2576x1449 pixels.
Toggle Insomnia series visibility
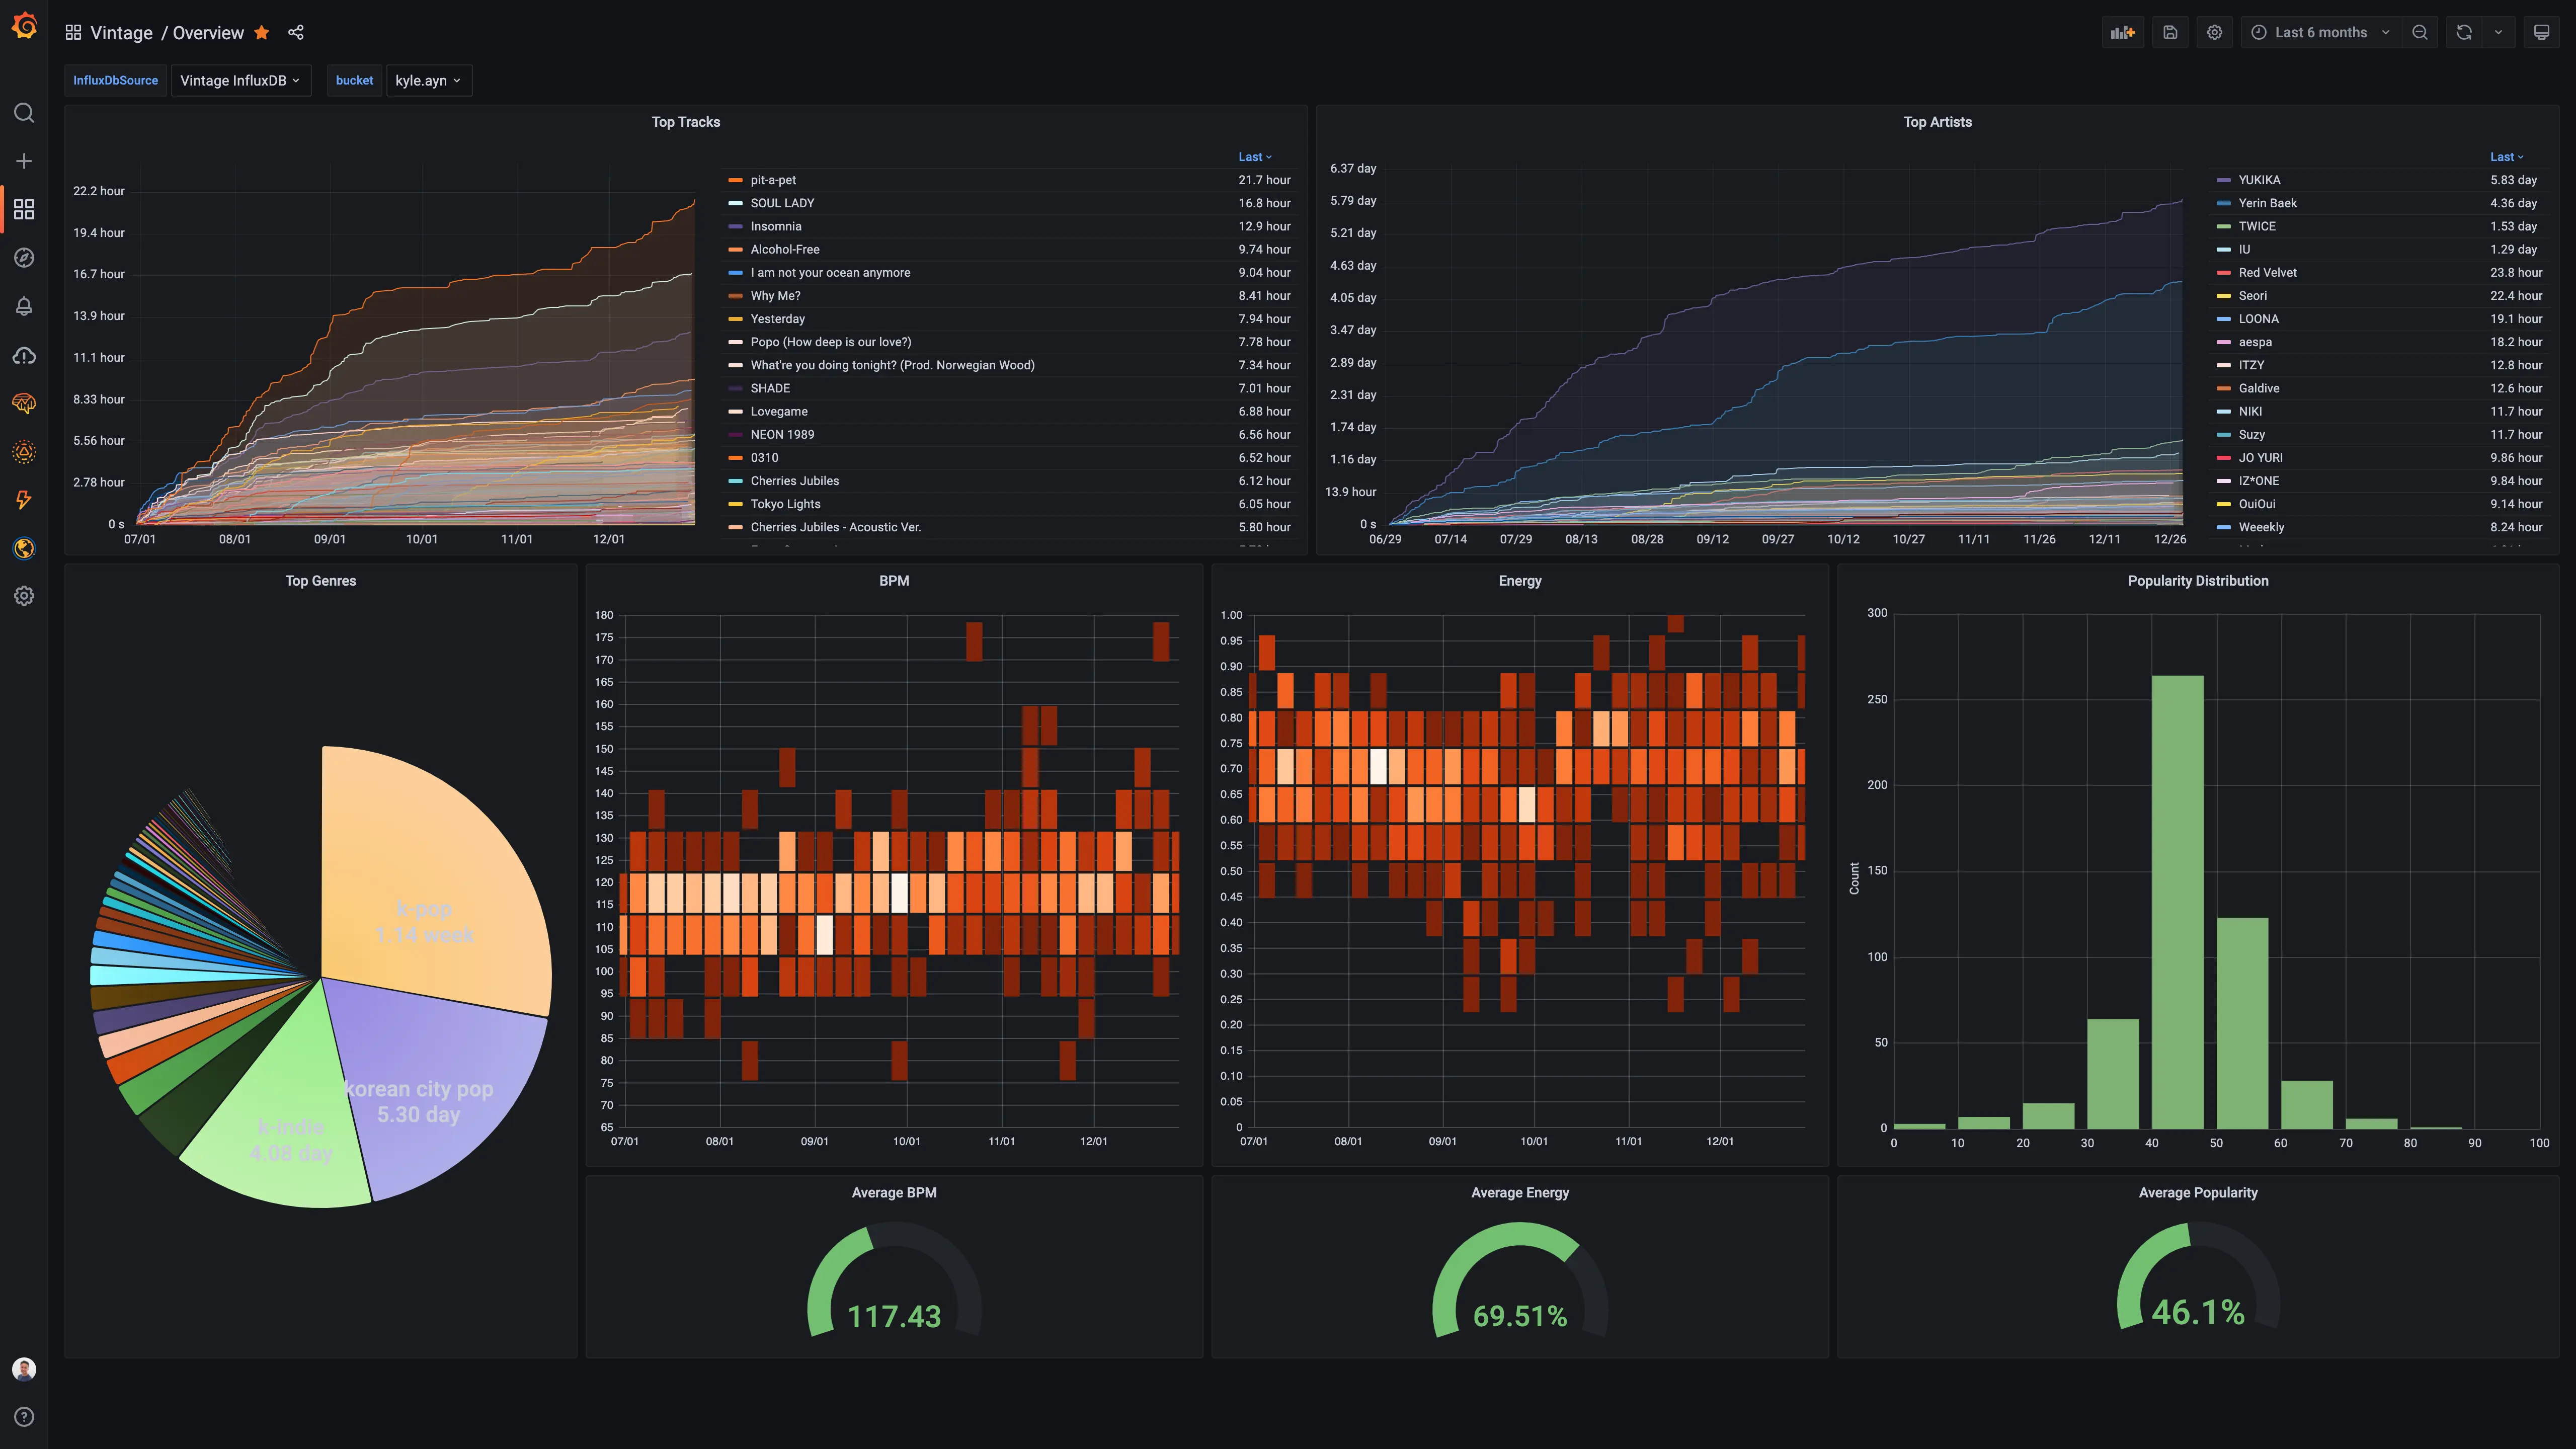pyautogui.click(x=776, y=226)
